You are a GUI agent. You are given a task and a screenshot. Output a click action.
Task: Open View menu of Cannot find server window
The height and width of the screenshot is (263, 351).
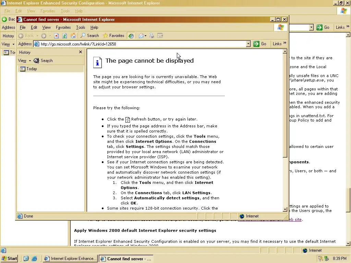(46, 27)
